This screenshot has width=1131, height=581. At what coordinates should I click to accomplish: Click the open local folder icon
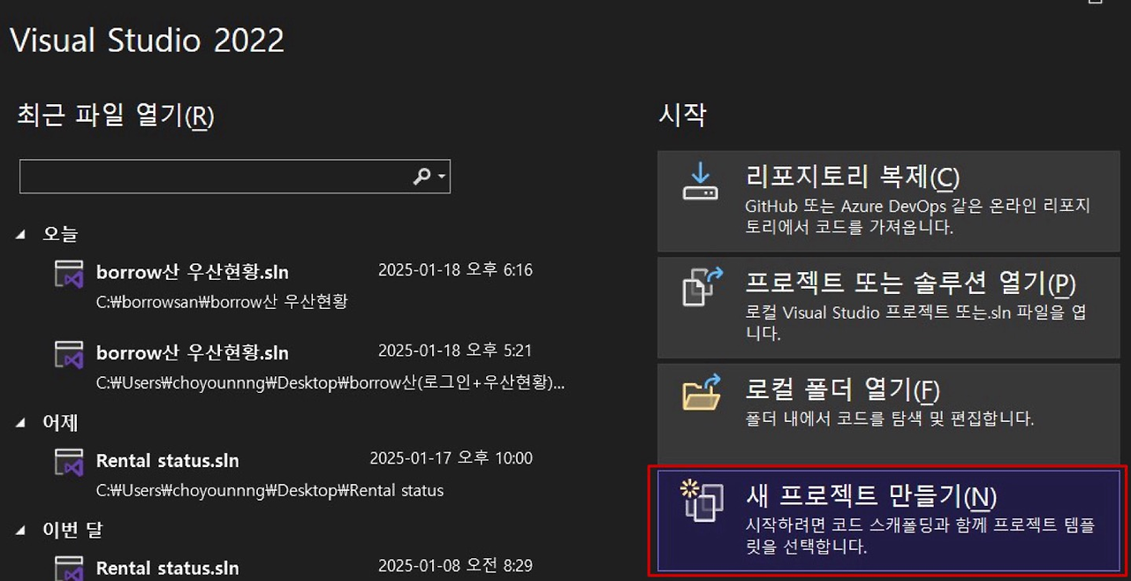702,393
